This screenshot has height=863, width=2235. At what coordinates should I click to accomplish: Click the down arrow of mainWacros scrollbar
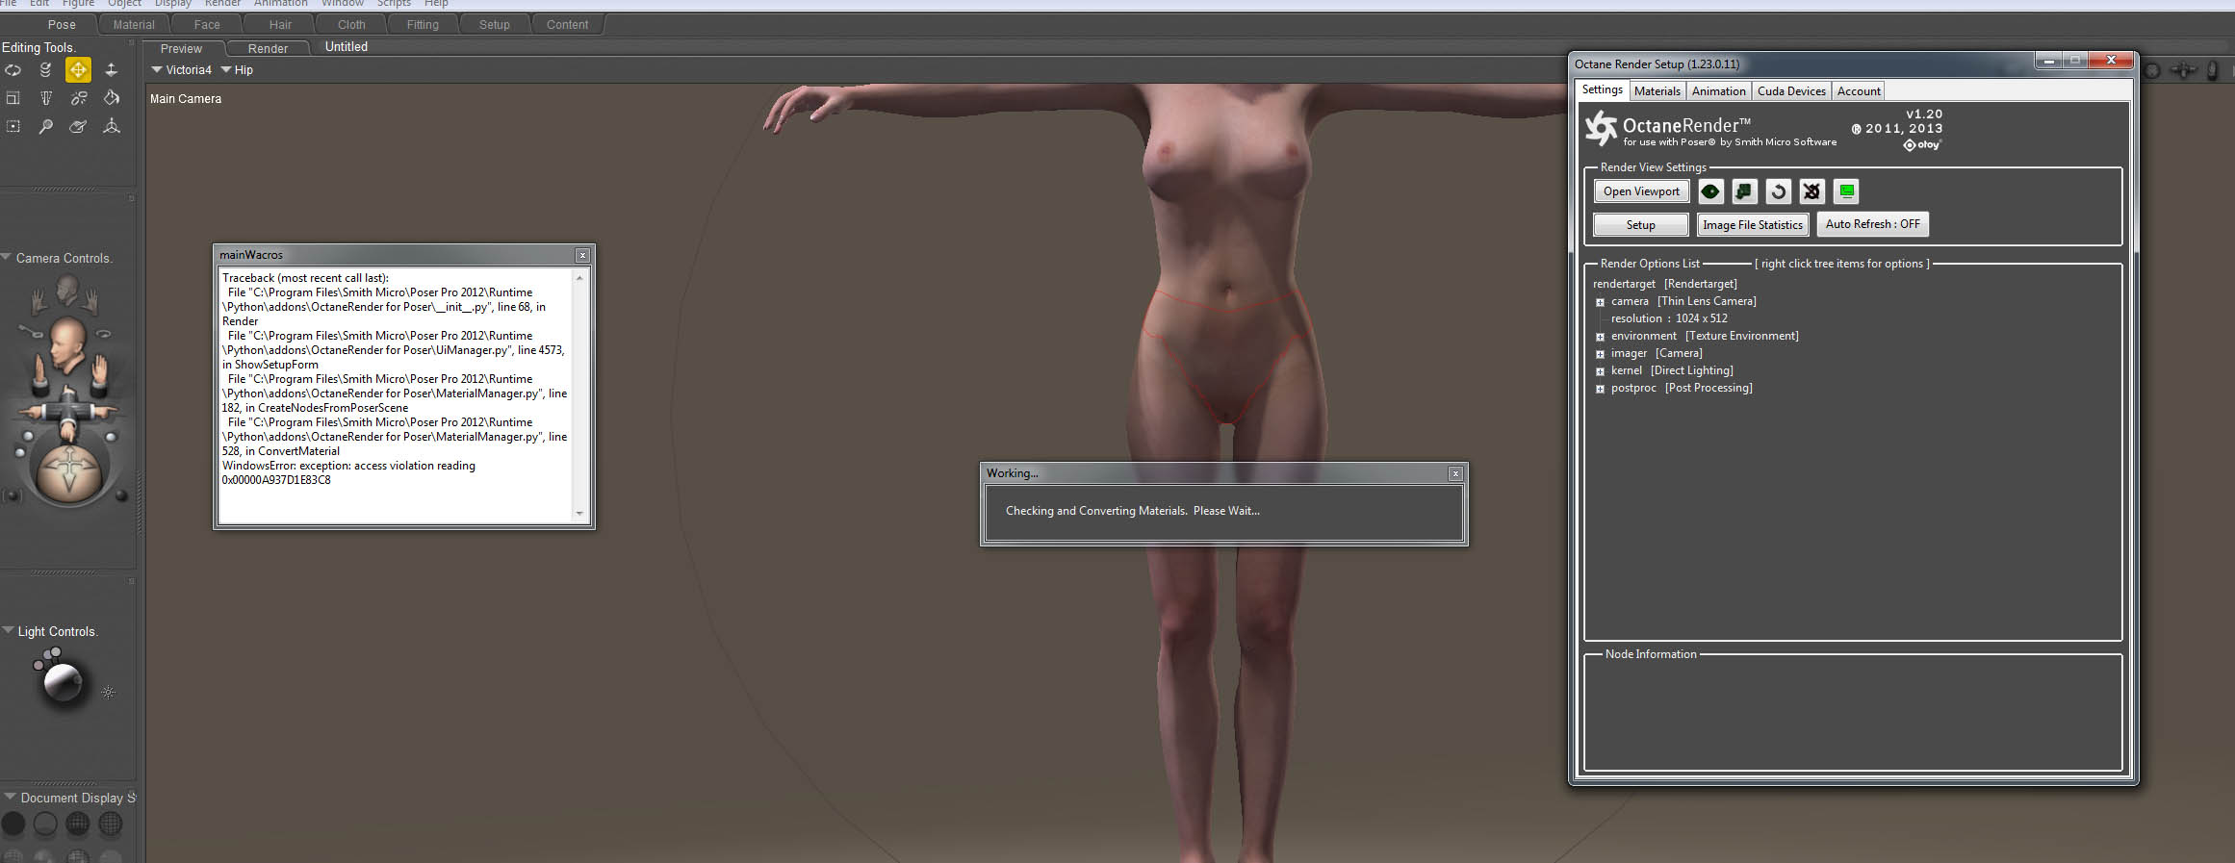[x=579, y=514]
